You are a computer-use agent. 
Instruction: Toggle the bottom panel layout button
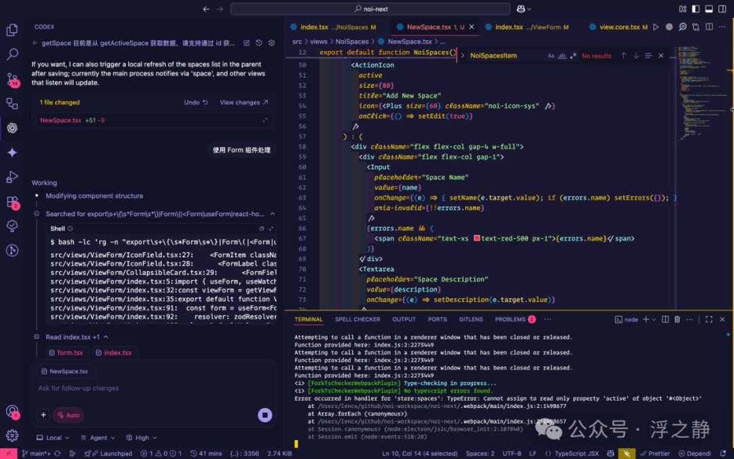tap(709, 9)
